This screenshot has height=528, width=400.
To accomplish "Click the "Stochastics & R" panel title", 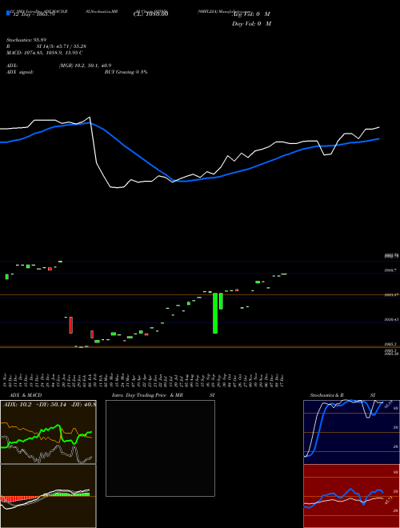I will click(x=327, y=395).
